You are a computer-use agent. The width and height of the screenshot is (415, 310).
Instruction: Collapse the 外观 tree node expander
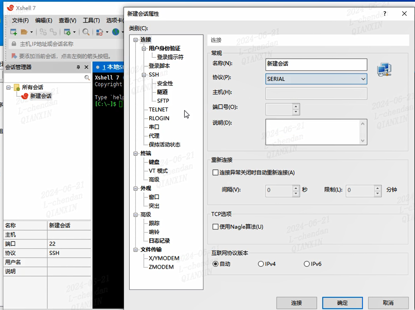tap(136, 189)
